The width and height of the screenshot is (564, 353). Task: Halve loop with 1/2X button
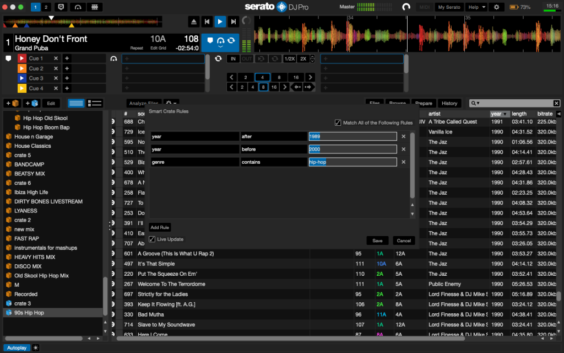[x=290, y=58]
